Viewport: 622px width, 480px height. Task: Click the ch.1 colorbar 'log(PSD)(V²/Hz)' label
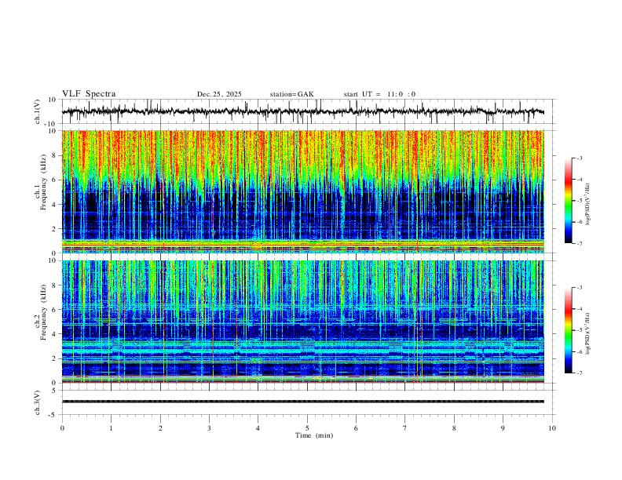[x=588, y=204]
